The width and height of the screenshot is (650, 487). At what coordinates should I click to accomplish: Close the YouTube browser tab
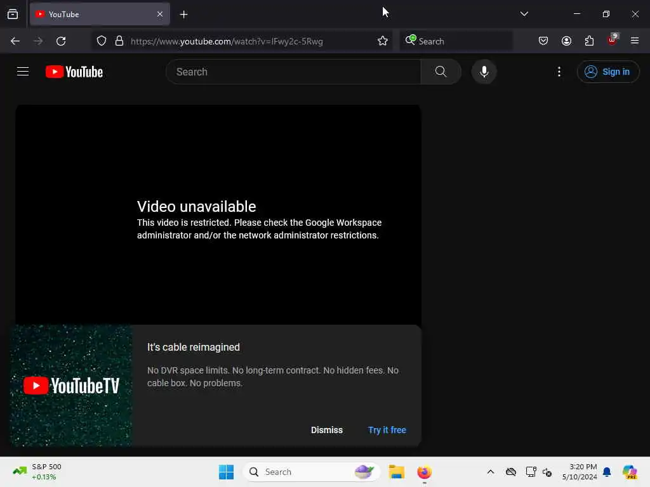tap(160, 14)
